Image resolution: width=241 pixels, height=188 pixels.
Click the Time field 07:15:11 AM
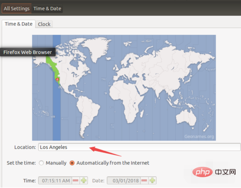55,181
